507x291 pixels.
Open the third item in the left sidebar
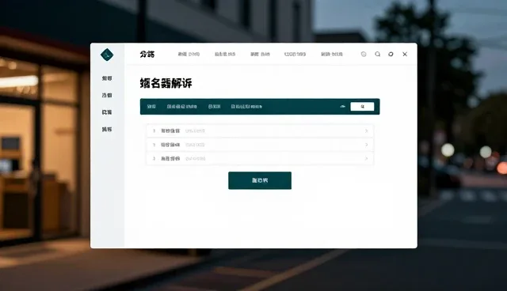pyautogui.click(x=107, y=112)
